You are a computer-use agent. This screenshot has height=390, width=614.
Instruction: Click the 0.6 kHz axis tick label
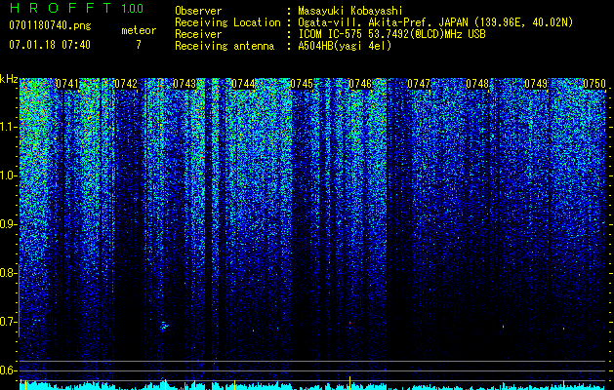(x=9, y=370)
